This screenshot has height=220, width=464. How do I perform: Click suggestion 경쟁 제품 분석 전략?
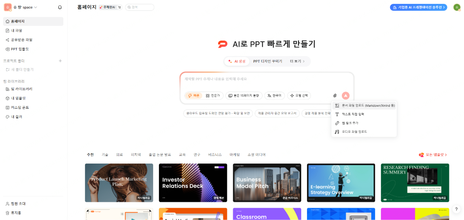(317, 113)
